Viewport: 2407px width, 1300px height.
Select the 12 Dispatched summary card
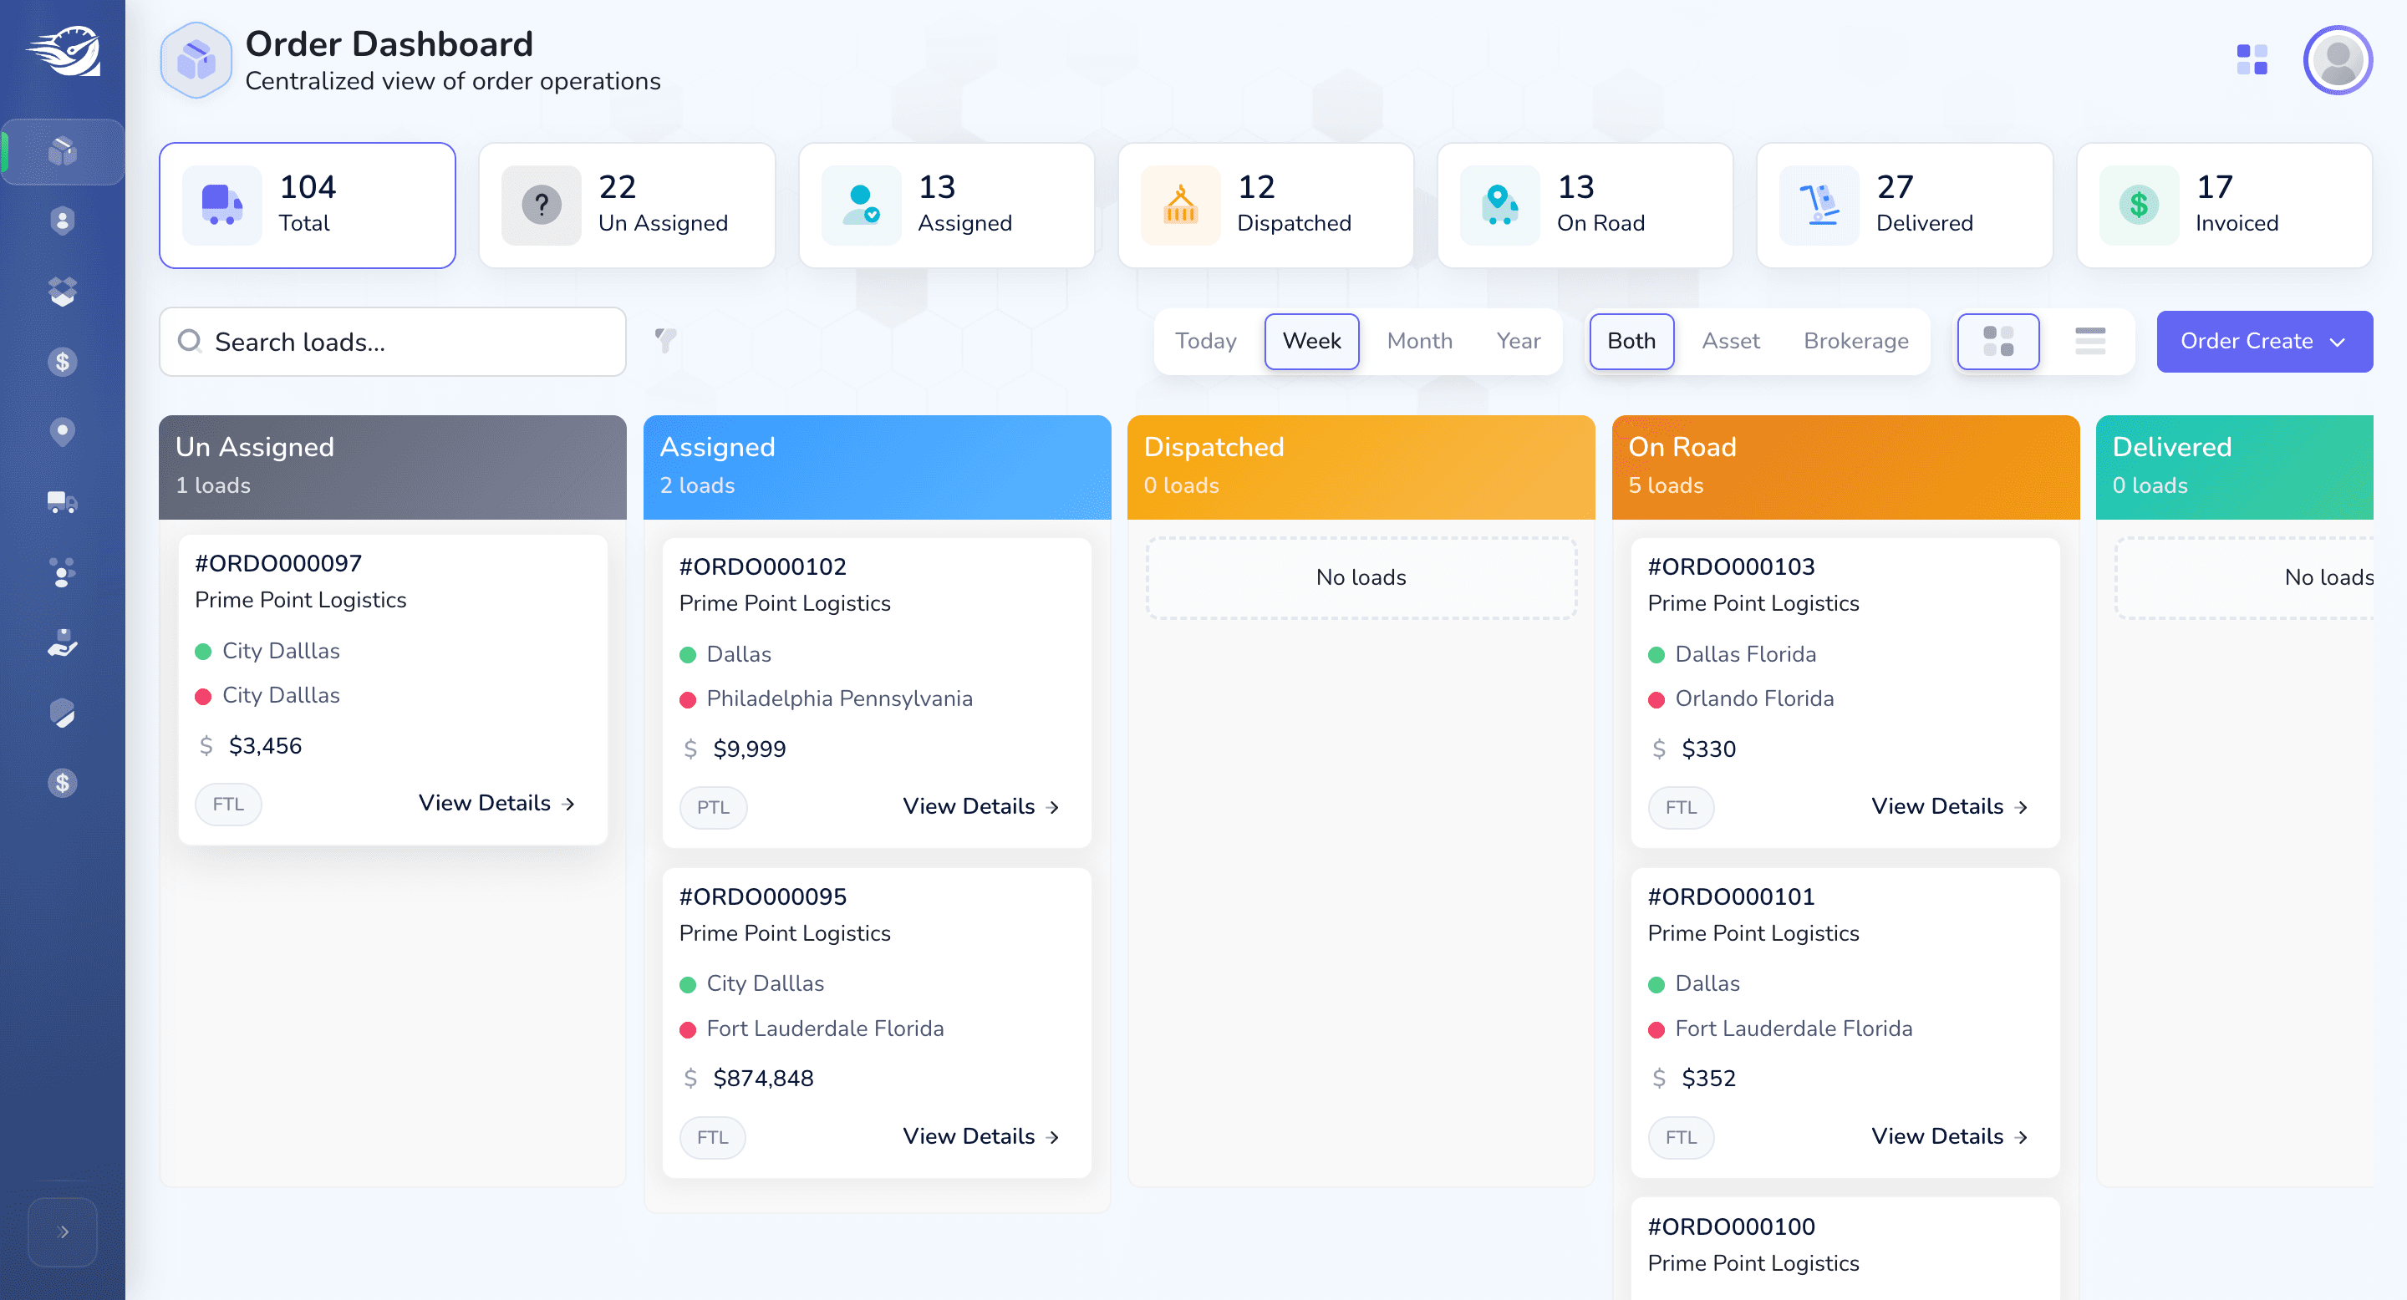click(x=1266, y=206)
